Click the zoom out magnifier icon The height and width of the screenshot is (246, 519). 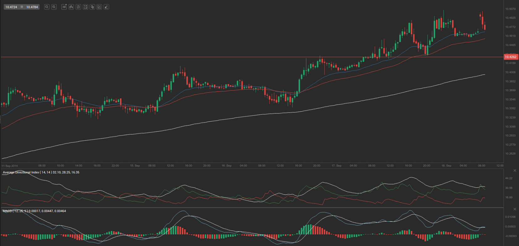47,7
